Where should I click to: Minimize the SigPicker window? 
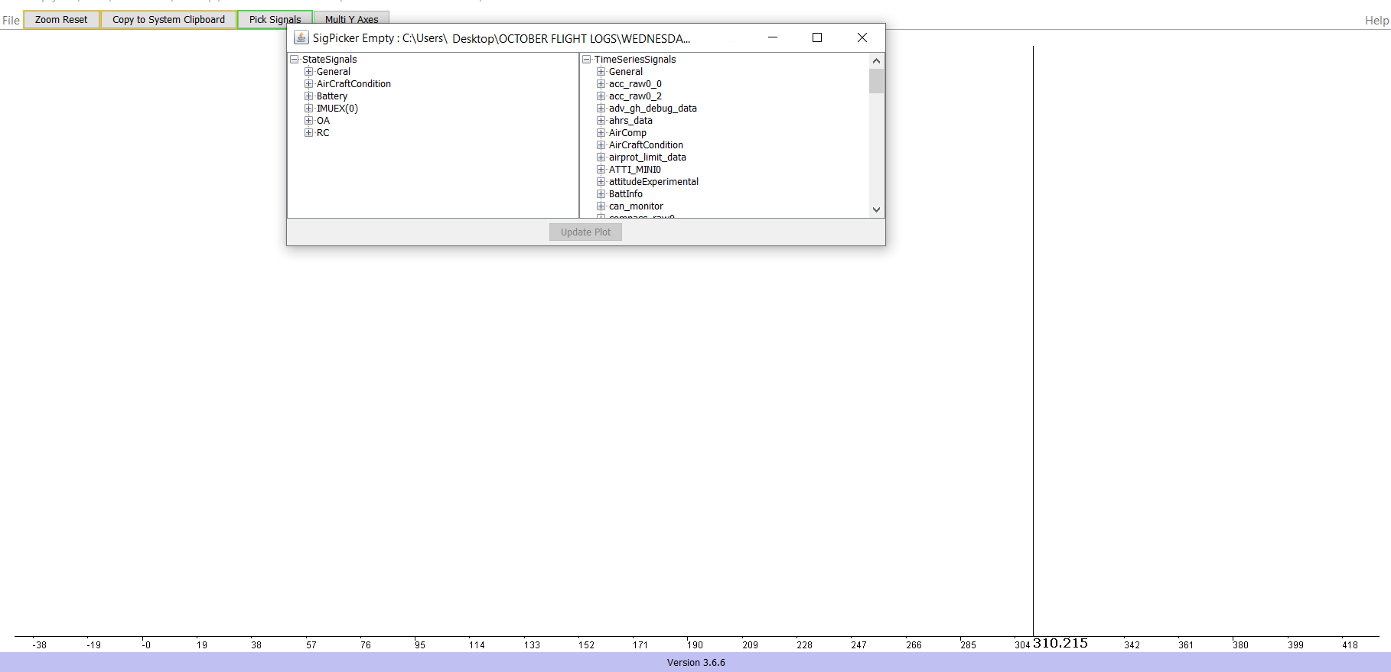coord(773,37)
